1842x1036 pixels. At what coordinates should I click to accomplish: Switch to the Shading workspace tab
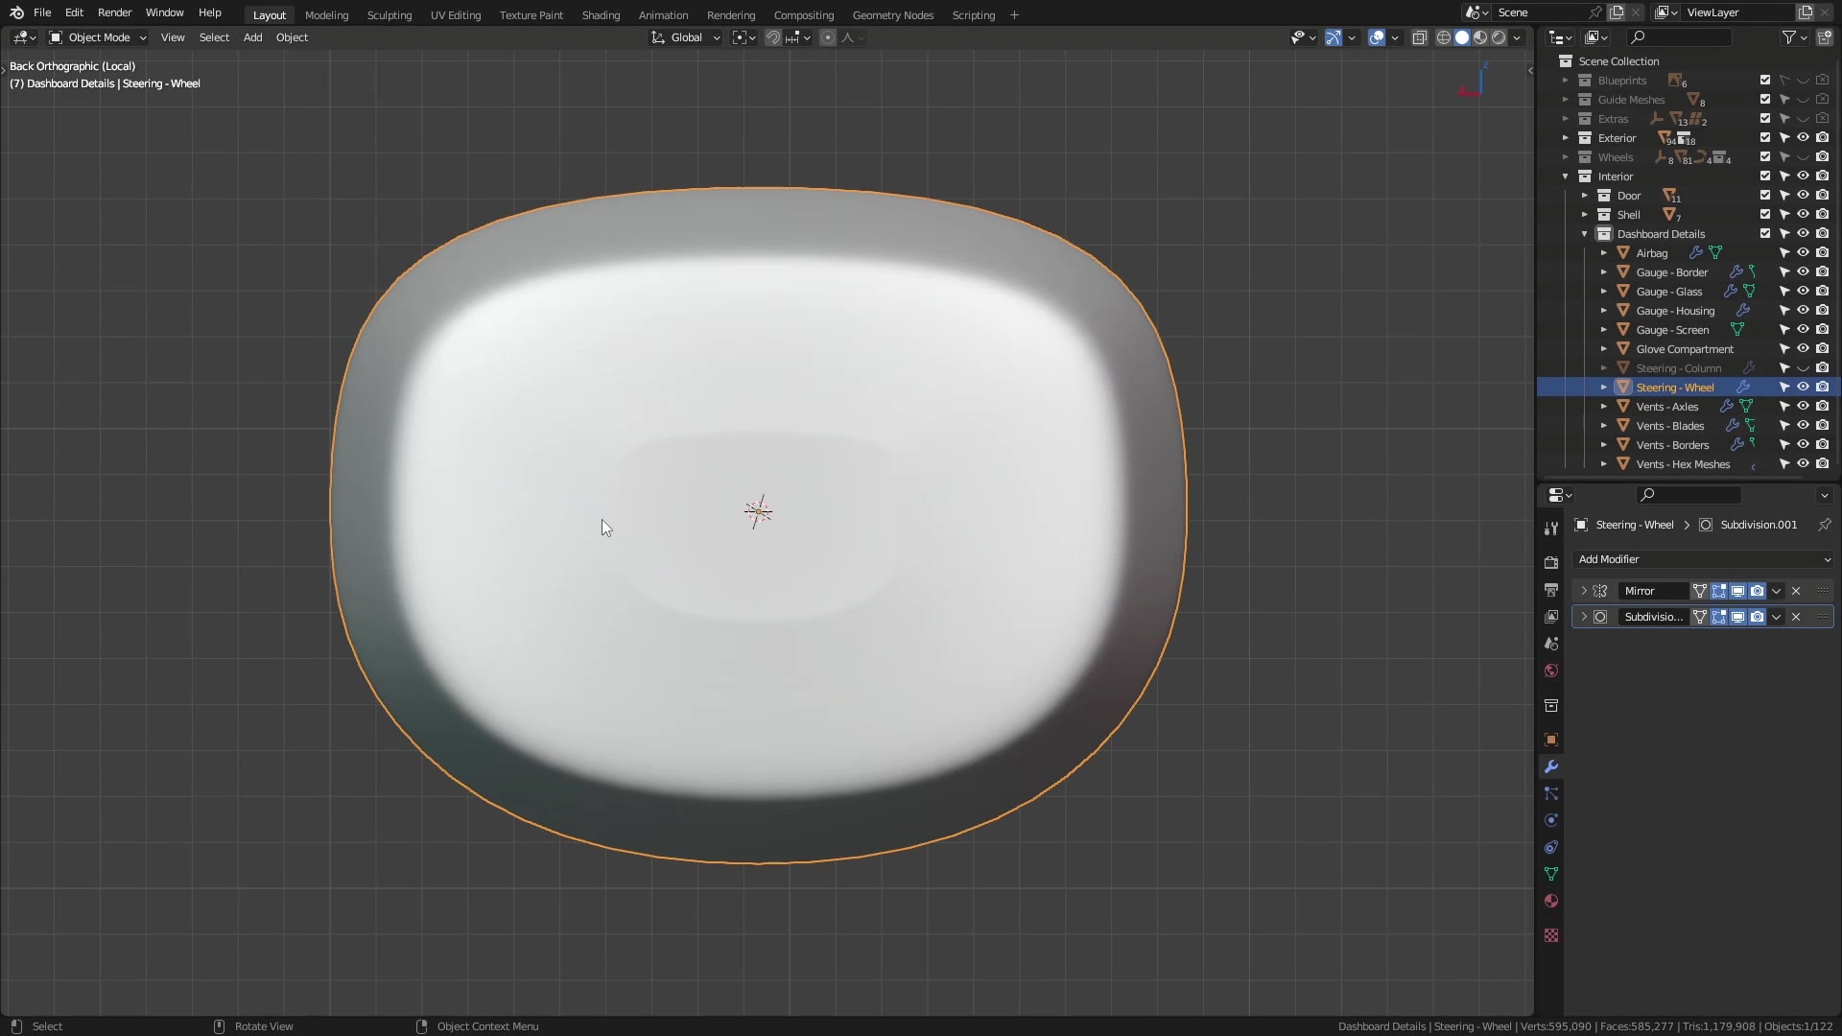coord(601,15)
